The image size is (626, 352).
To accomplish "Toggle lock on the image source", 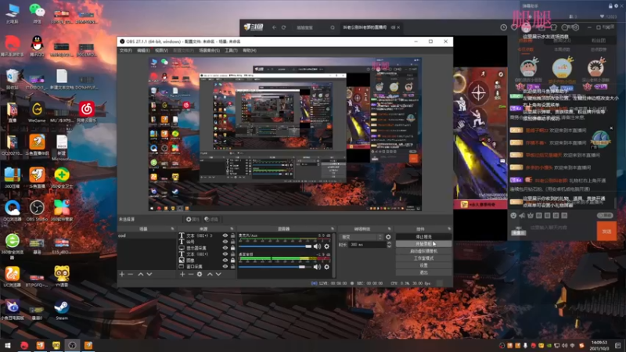I will coord(232,260).
